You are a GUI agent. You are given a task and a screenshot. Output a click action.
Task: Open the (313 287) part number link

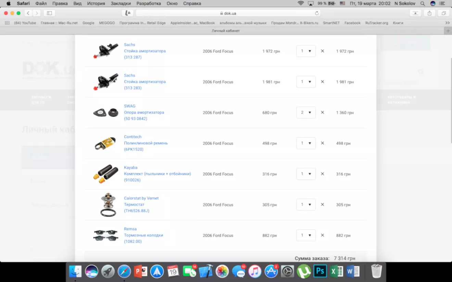pos(133,57)
